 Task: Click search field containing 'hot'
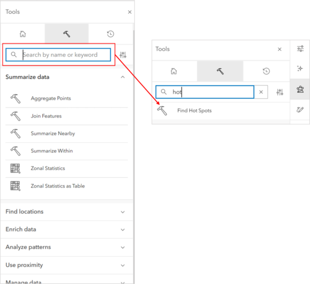coord(205,92)
